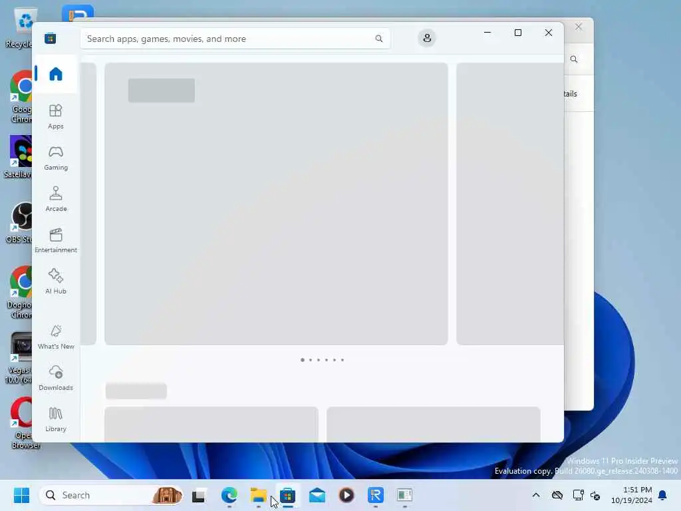The height and width of the screenshot is (511, 681).
Task: Select OBS Studio desktop shortcut
Action: pyautogui.click(x=19, y=223)
